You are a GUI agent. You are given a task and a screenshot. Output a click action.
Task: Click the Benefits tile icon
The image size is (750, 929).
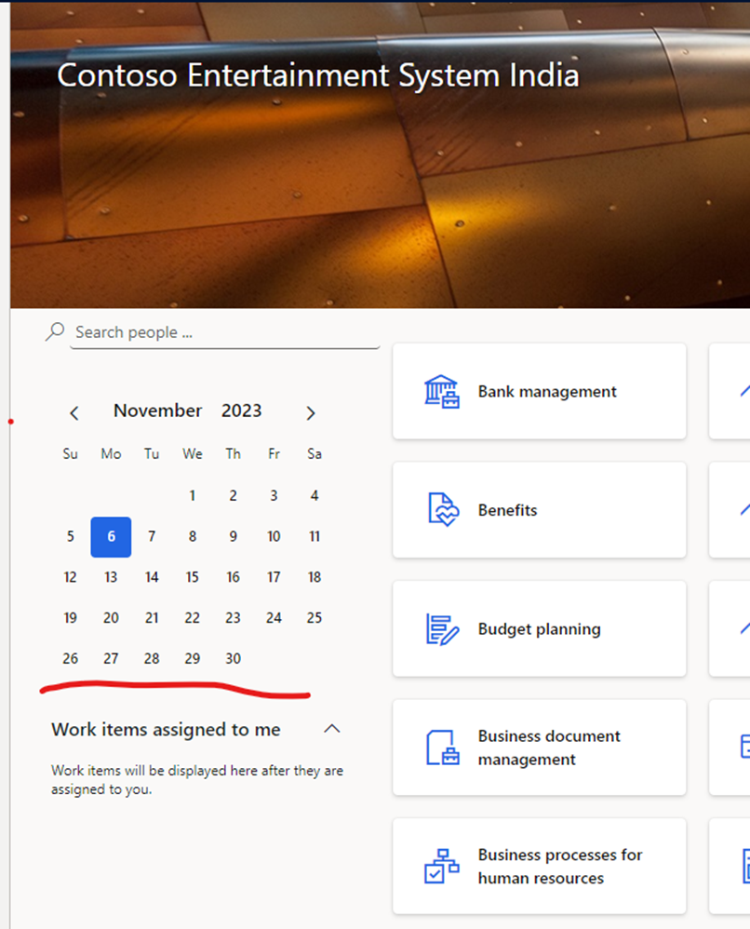(443, 509)
